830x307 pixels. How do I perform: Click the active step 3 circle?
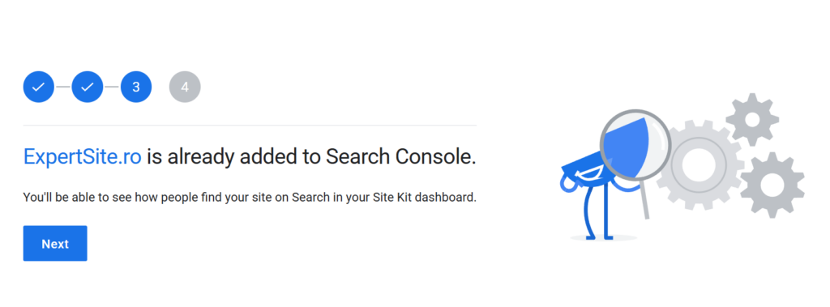(136, 87)
